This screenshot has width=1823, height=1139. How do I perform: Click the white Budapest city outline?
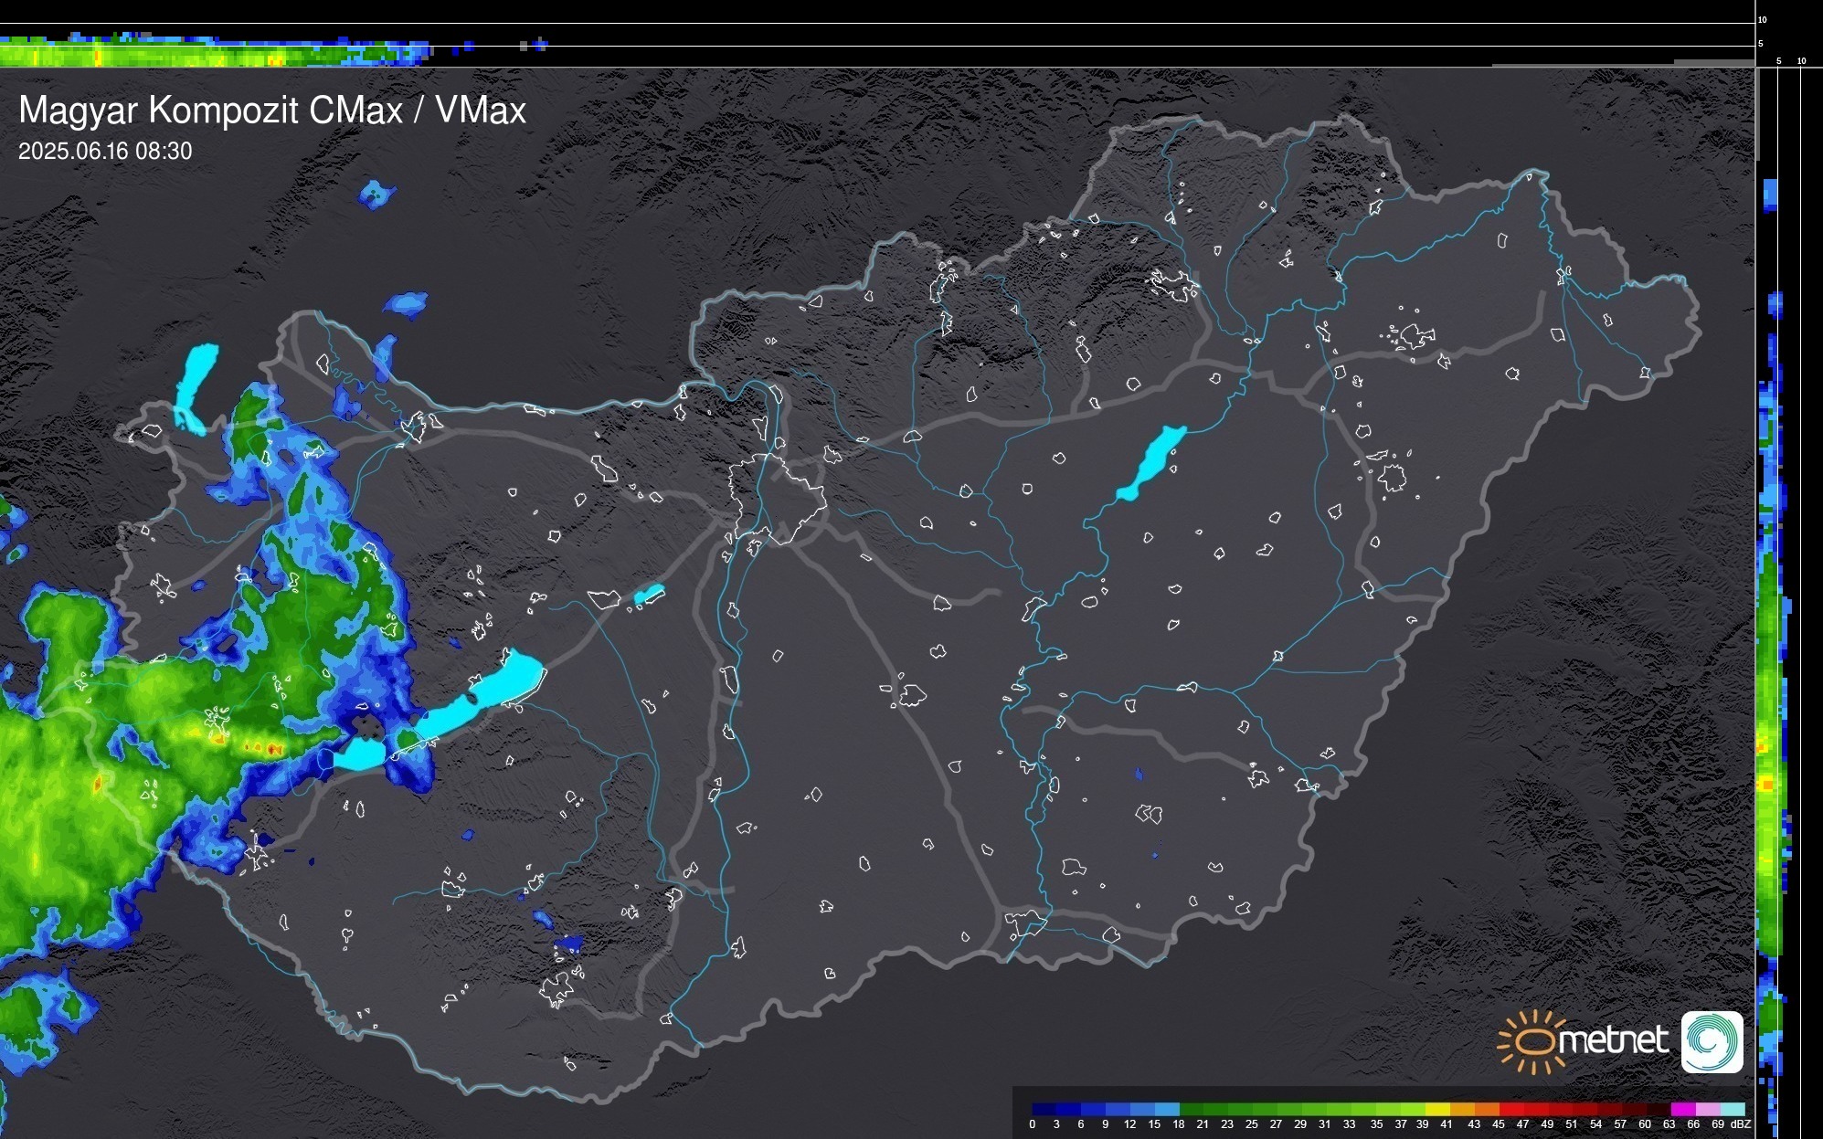pyautogui.click(x=777, y=498)
